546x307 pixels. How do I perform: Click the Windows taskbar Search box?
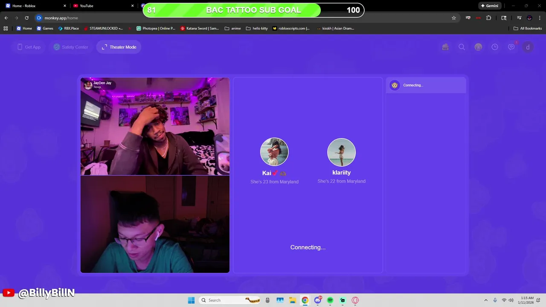[230, 300]
